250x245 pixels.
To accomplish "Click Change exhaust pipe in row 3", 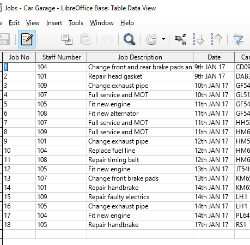I will coord(140,86).
